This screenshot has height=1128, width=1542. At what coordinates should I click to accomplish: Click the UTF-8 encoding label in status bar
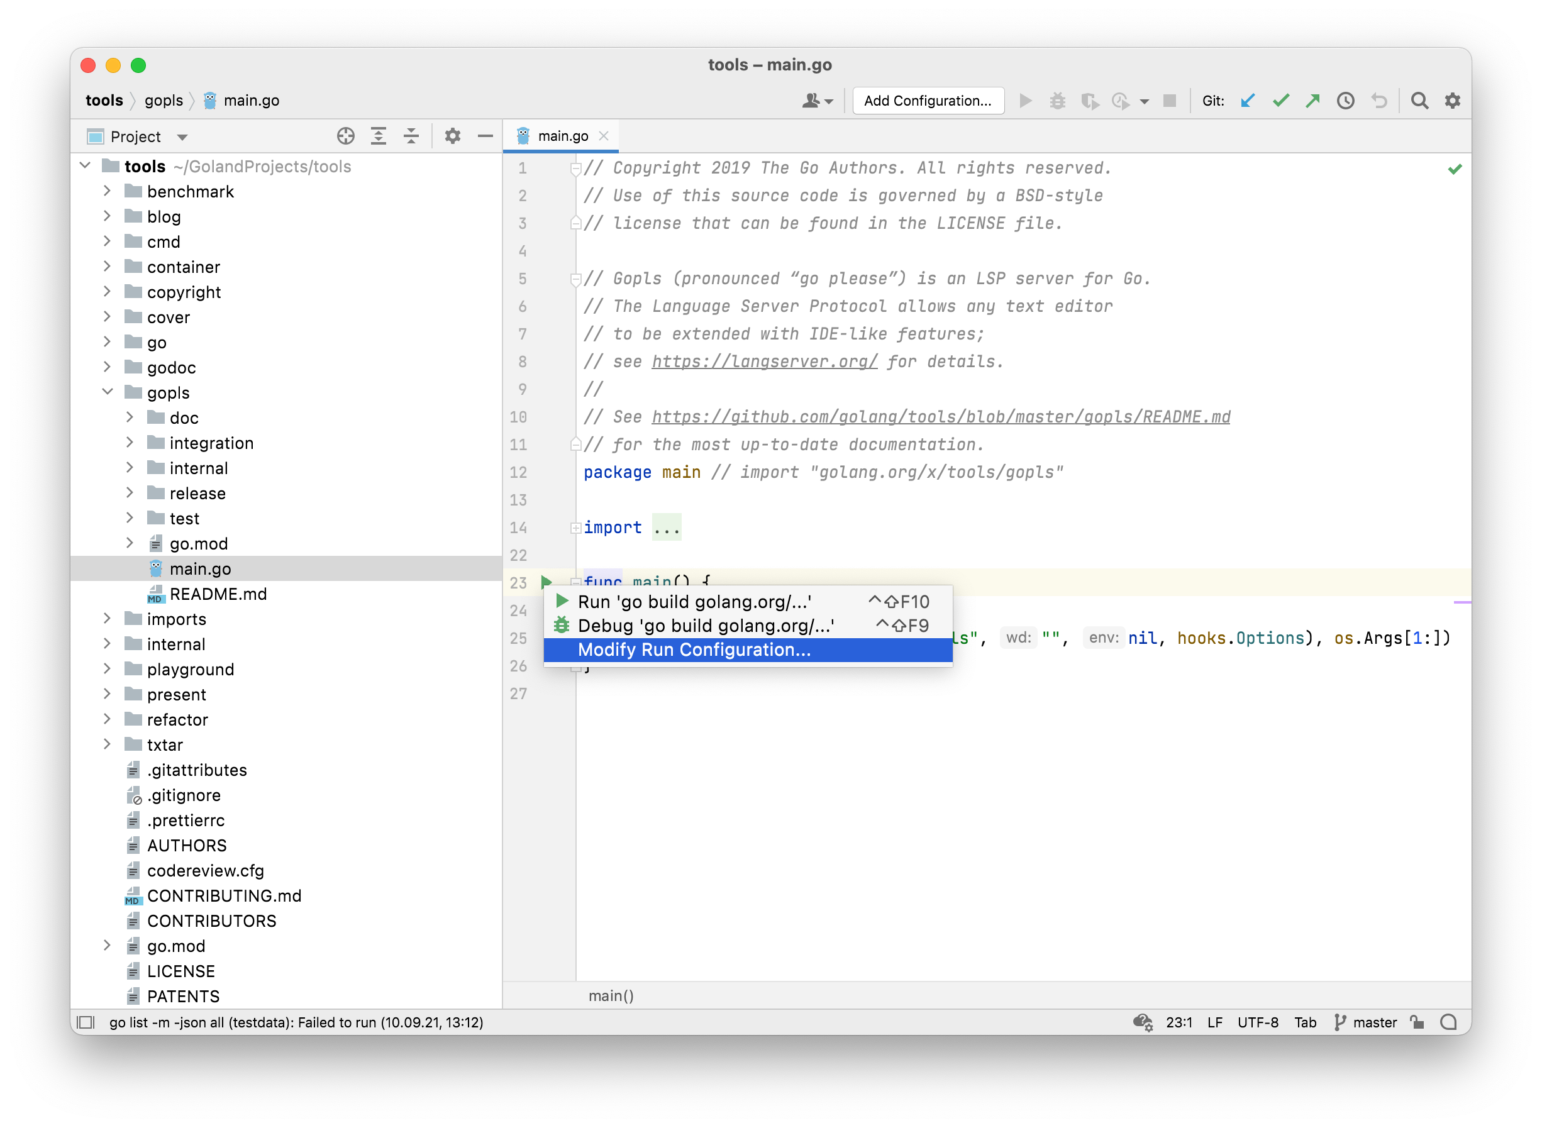click(x=1257, y=1022)
